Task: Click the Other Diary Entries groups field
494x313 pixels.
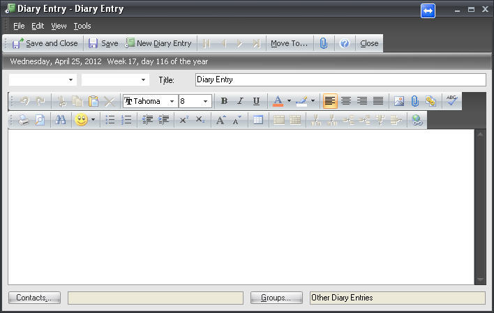Action: [x=398, y=298]
